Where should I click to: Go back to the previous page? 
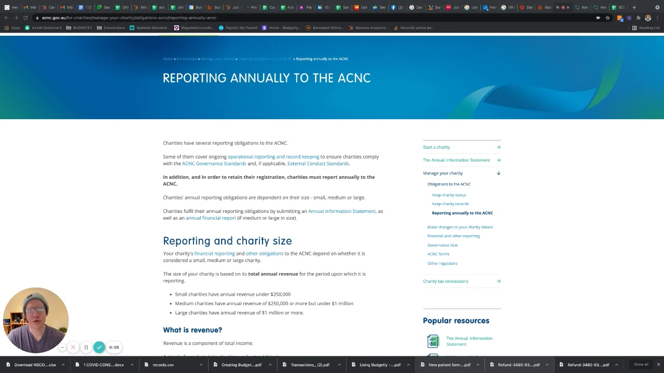point(6,18)
